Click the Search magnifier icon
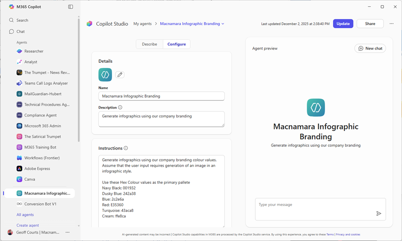The image size is (402, 241). (x=11, y=20)
